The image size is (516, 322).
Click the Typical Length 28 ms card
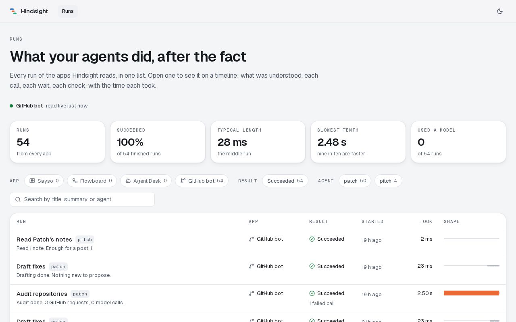(258, 142)
